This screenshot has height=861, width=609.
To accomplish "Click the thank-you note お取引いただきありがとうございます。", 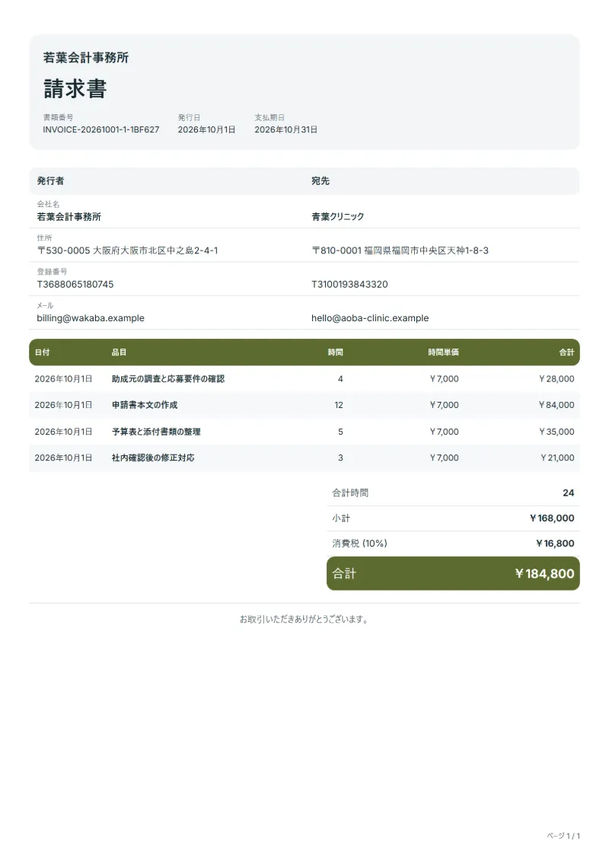I will [x=304, y=620].
